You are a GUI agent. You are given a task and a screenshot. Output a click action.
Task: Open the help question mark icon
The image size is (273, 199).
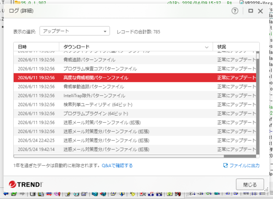point(235,11)
